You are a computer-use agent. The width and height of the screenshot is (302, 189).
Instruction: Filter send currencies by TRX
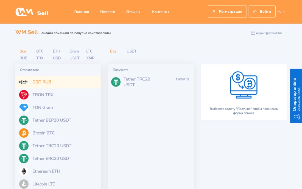(x=40, y=58)
